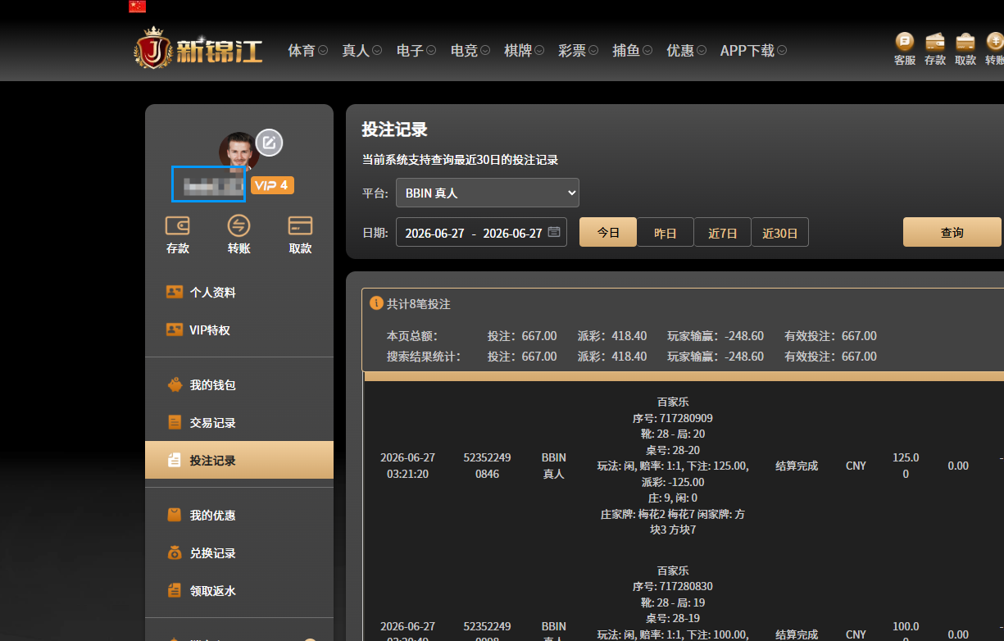
Task: Click calendar icon in date field
Action: (554, 232)
